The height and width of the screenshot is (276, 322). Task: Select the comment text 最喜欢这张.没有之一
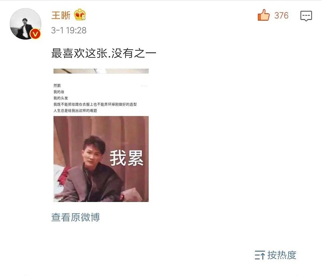[x=104, y=53]
